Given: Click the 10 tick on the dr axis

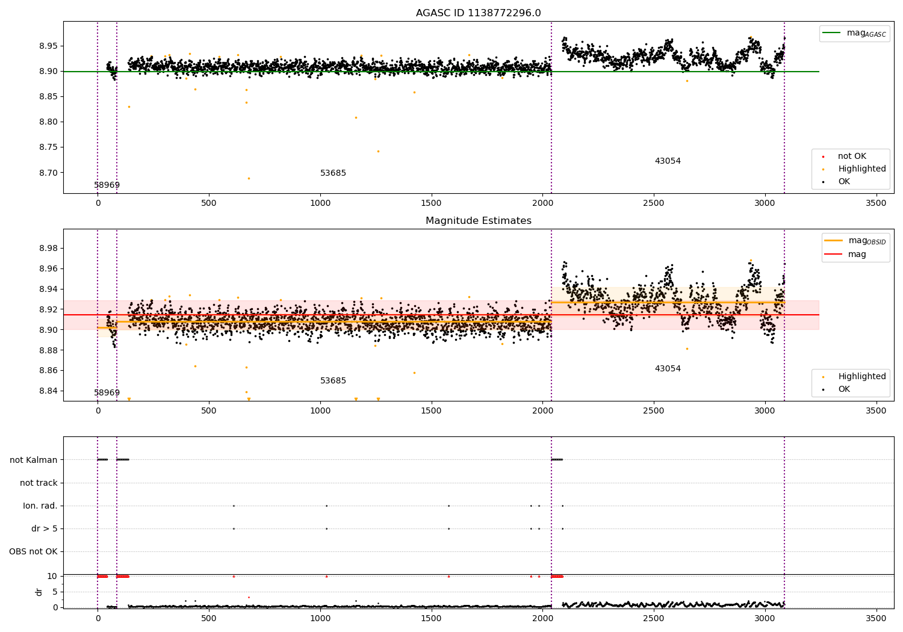Looking at the screenshot, I should [52, 576].
